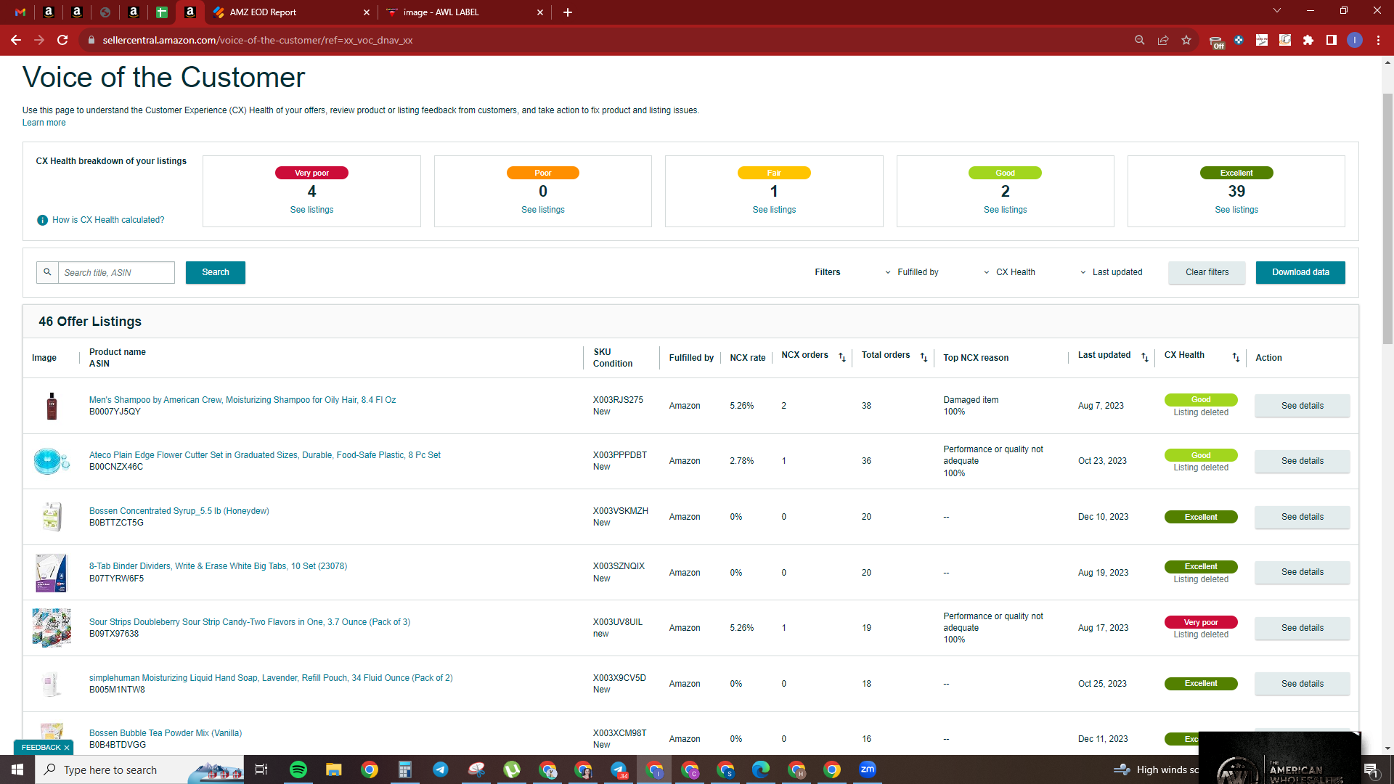This screenshot has width=1394, height=784.
Task: Sort the table by CX Health
Action: coord(1236,357)
